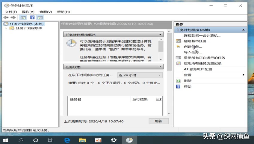Click the overview text scroll-up arrow
The image size is (254, 144).
(161, 39)
